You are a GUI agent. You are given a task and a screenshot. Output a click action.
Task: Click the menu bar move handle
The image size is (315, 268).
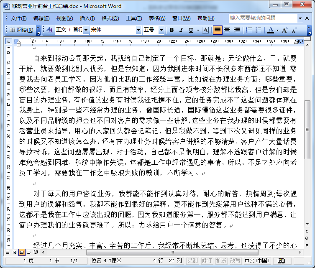coord(6,18)
